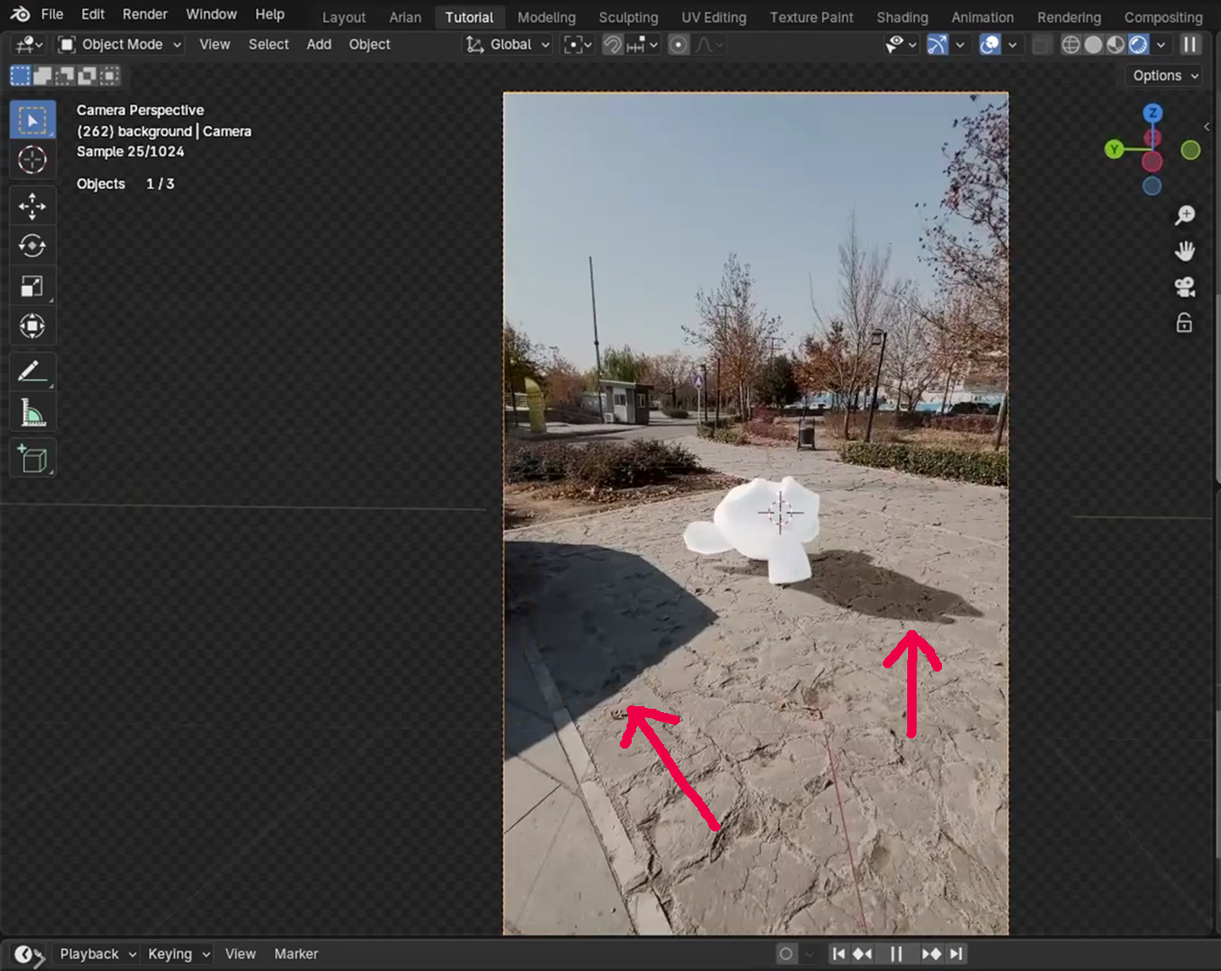The height and width of the screenshot is (971, 1221).
Task: Toggle proportional editing
Action: [x=678, y=45]
